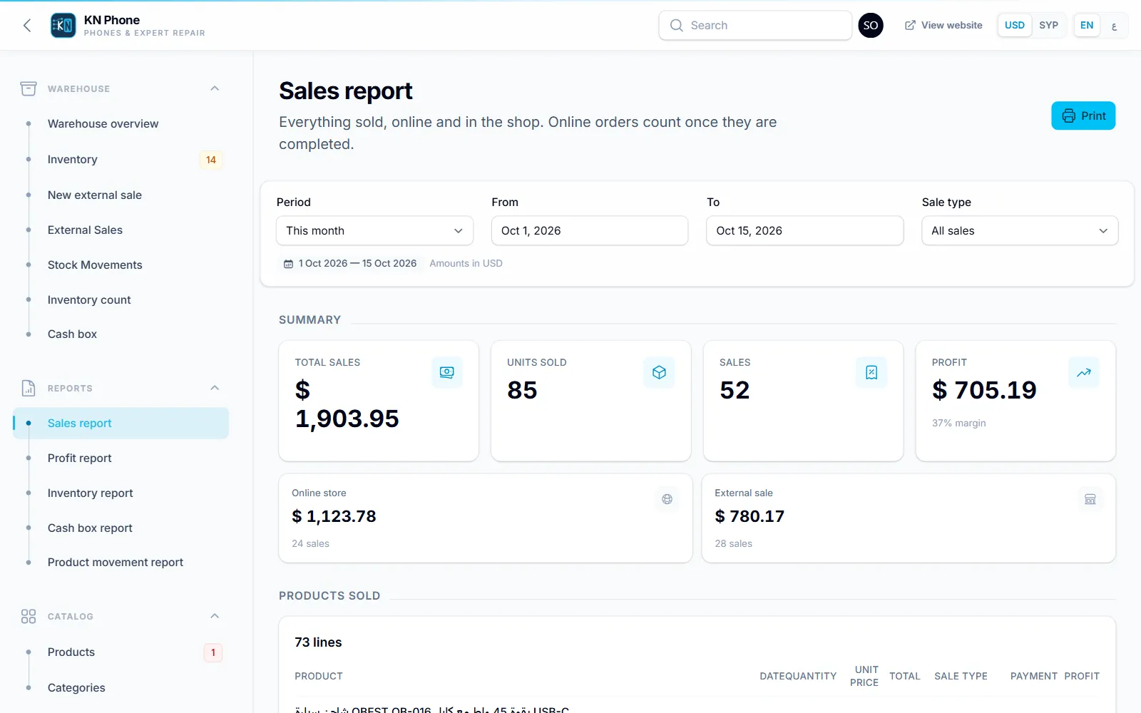Click the Search field
The height and width of the screenshot is (713, 1141).
click(x=755, y=25)
